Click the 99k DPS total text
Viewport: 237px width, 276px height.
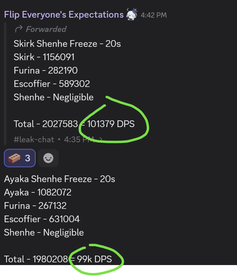(x=94, y=259)
